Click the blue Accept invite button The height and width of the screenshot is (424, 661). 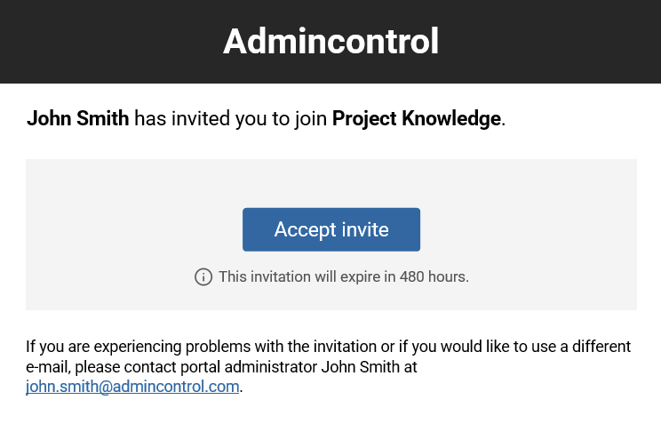pyautogui.click(x=330, y=229)
